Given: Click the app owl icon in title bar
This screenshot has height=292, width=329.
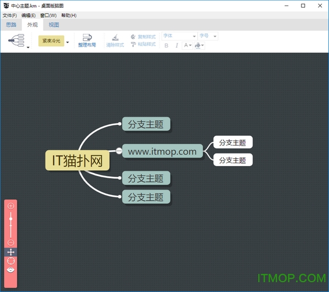Looking at the screenshot, I should [x=6, y=5].
